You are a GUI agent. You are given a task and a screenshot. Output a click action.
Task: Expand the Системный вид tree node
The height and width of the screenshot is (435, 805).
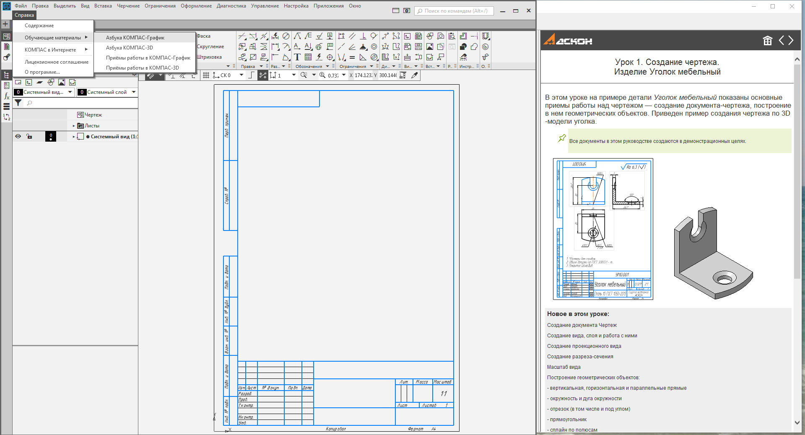pyautogui.click(x=74, y=137)
